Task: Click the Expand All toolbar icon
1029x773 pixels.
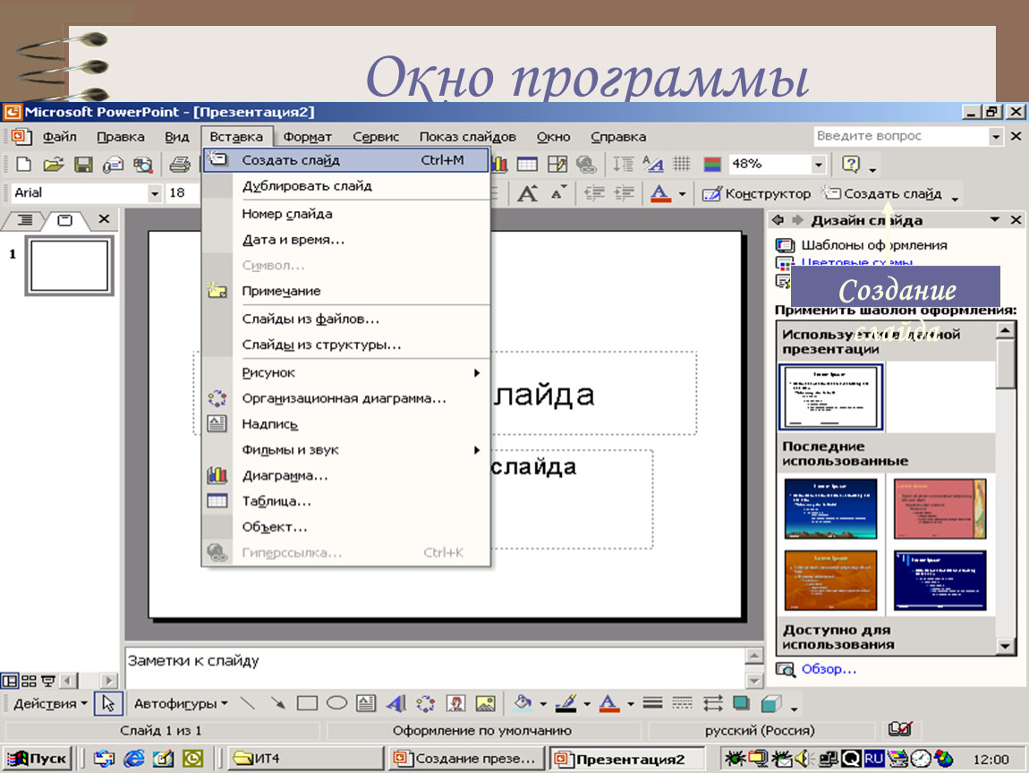Action: (x=623, y=164)
